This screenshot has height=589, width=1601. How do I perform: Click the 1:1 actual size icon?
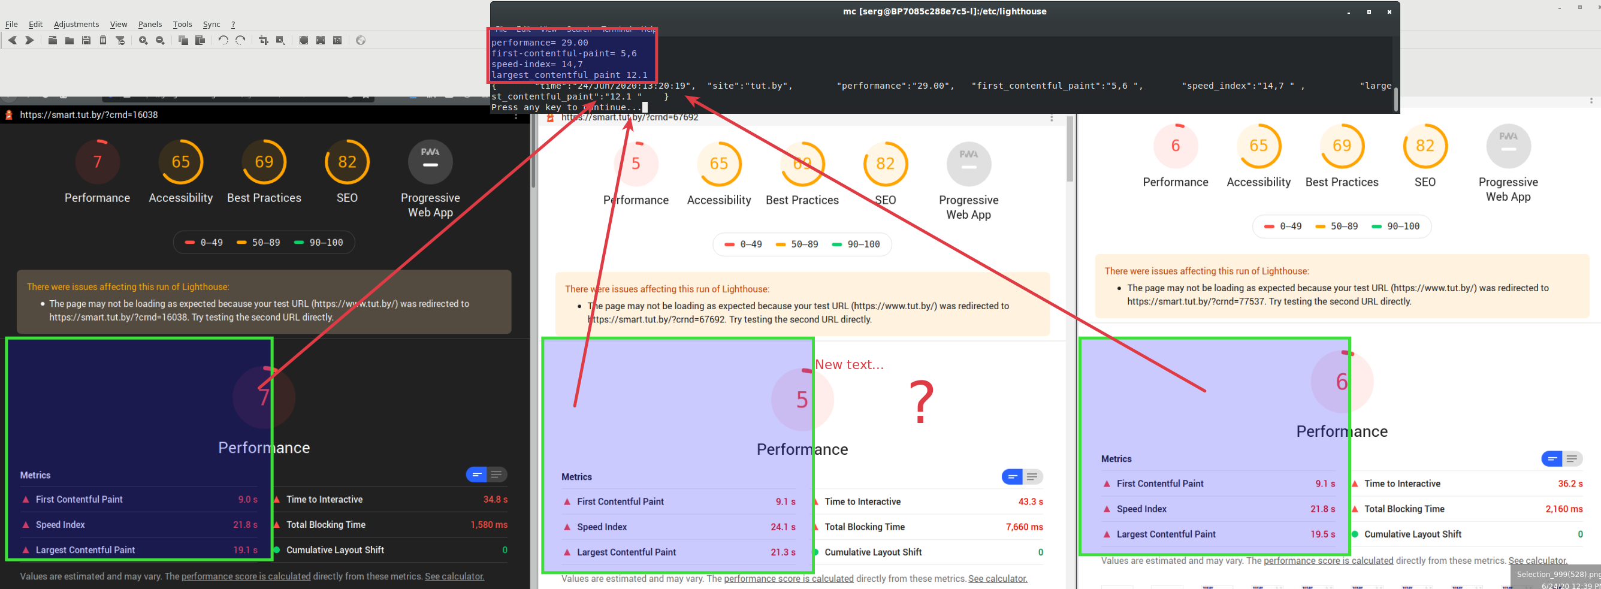337,40
